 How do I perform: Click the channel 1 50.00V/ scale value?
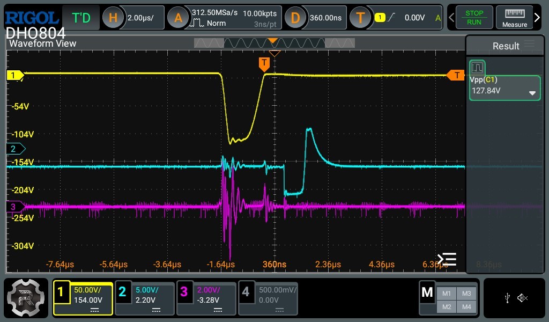(x=87, y=290)
